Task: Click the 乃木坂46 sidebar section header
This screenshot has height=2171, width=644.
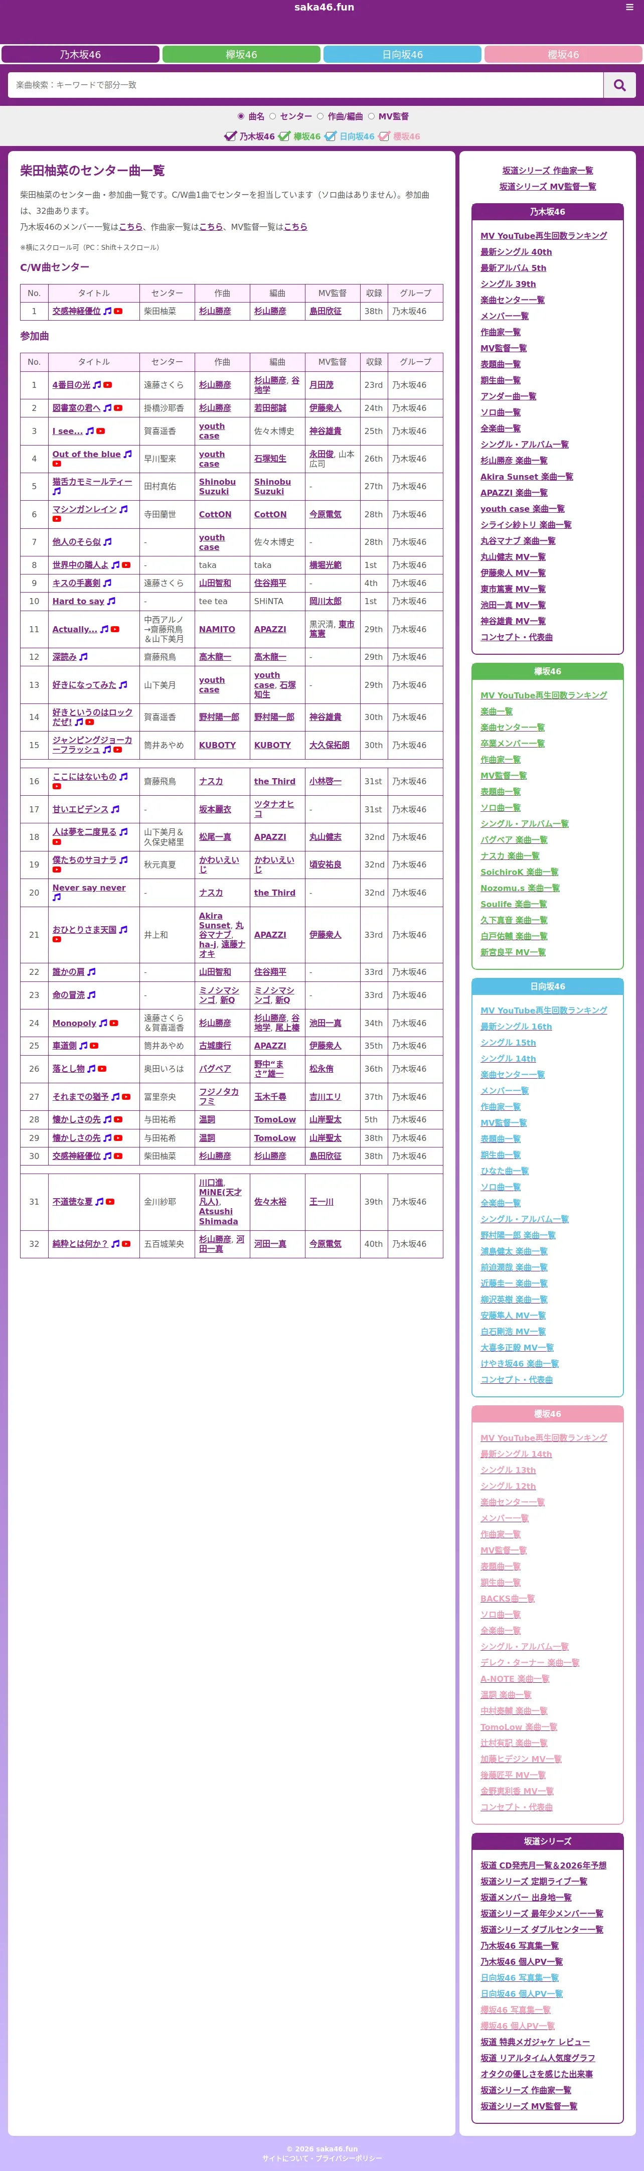Action: [548, 212]
